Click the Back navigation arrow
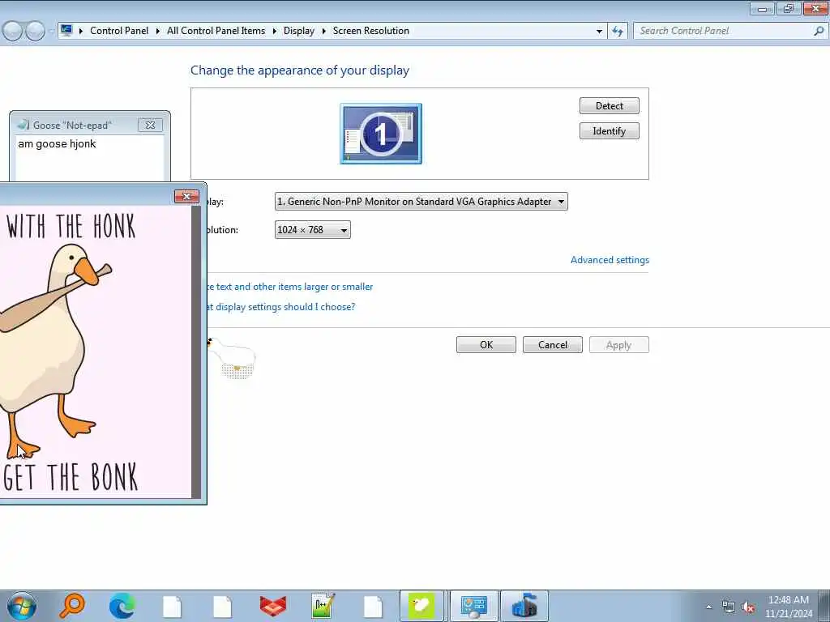This screenshot has width=830, height=622. [12, 32]
